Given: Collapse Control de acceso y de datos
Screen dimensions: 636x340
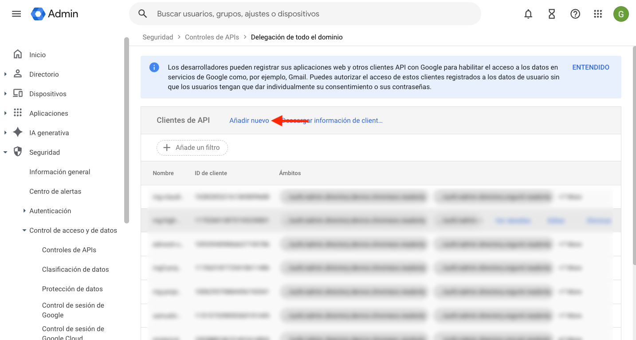Looking at the screenshot, I should point(24,230).
